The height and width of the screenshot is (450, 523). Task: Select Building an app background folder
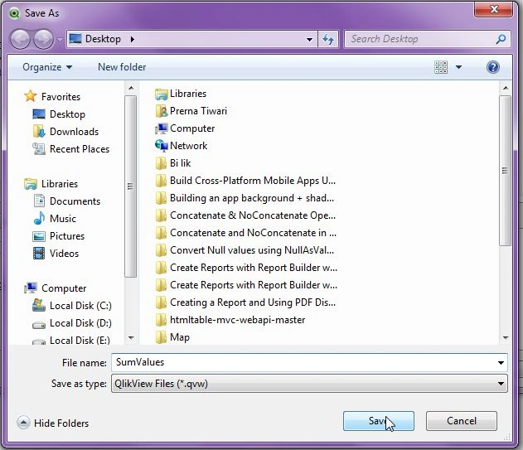(245, 198)
